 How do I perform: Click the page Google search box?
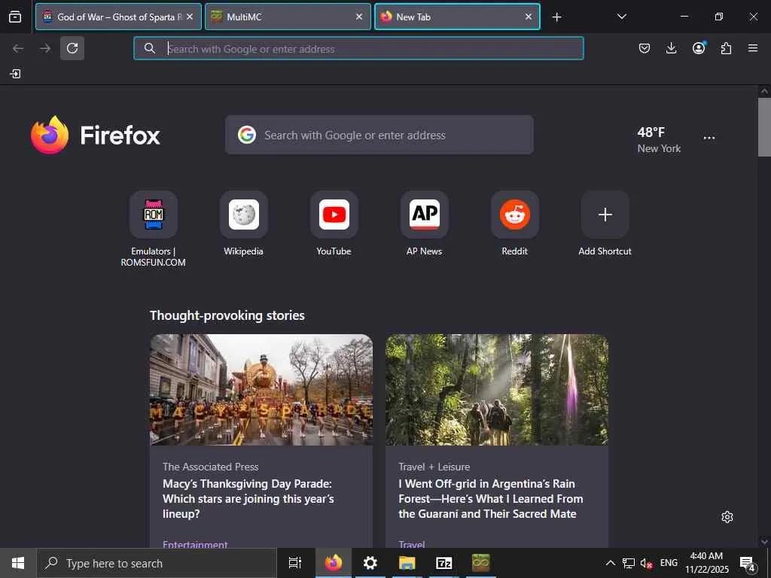tap(379, 135)
